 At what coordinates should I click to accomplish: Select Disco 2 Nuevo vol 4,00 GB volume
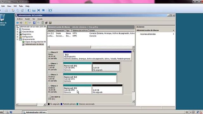pyautogui.click(x=90, y=78)
